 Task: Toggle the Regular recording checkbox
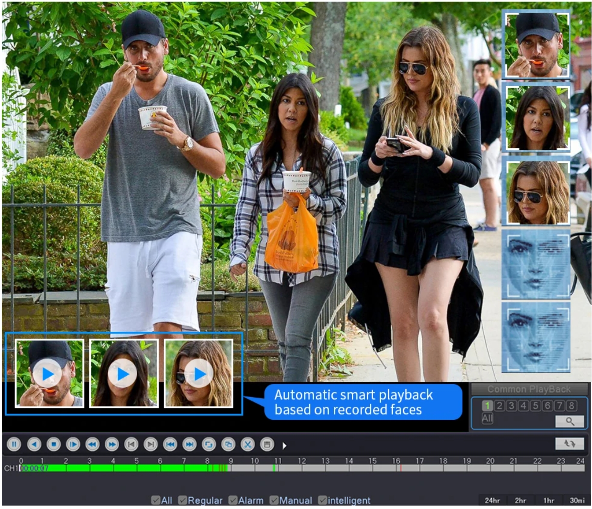(183, 500)
